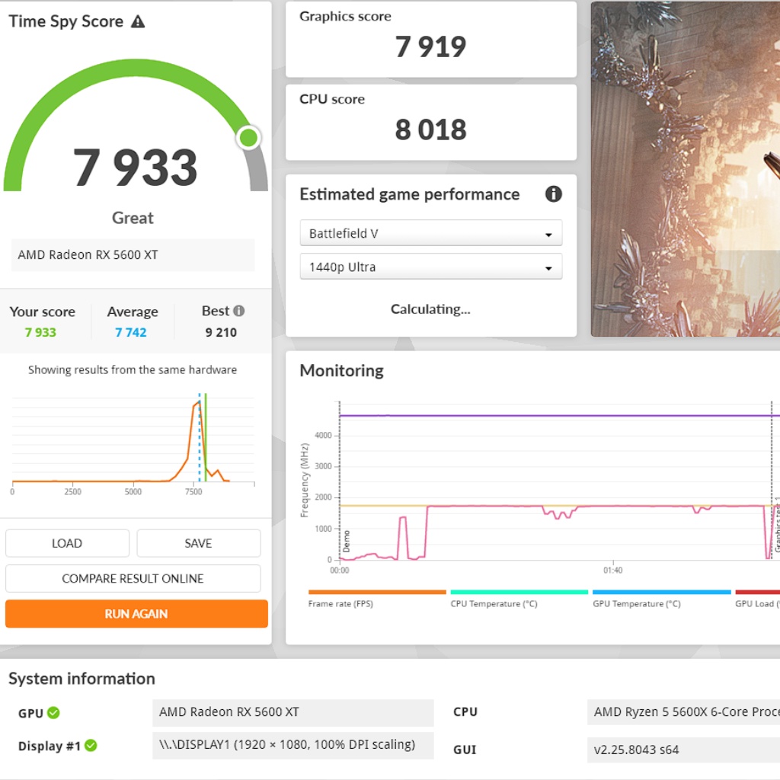This screenshot has width=780, height=780.
Task: Toggle the red GPU Load legend bar
Action: click(757, 592)
